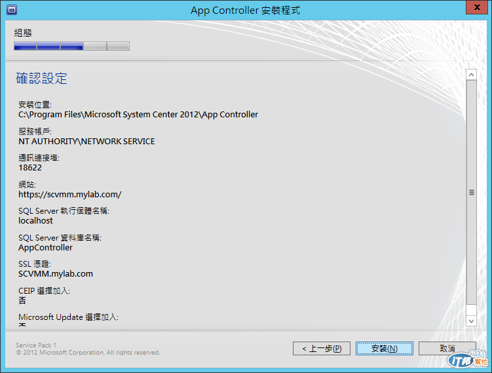Cancel setup with the 取消 button

point(447,349)
